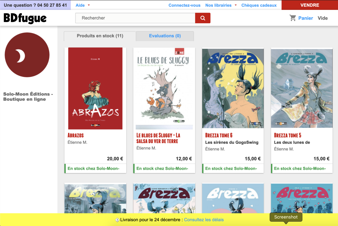Click the red magnifying glass search button

click(203, 18)
